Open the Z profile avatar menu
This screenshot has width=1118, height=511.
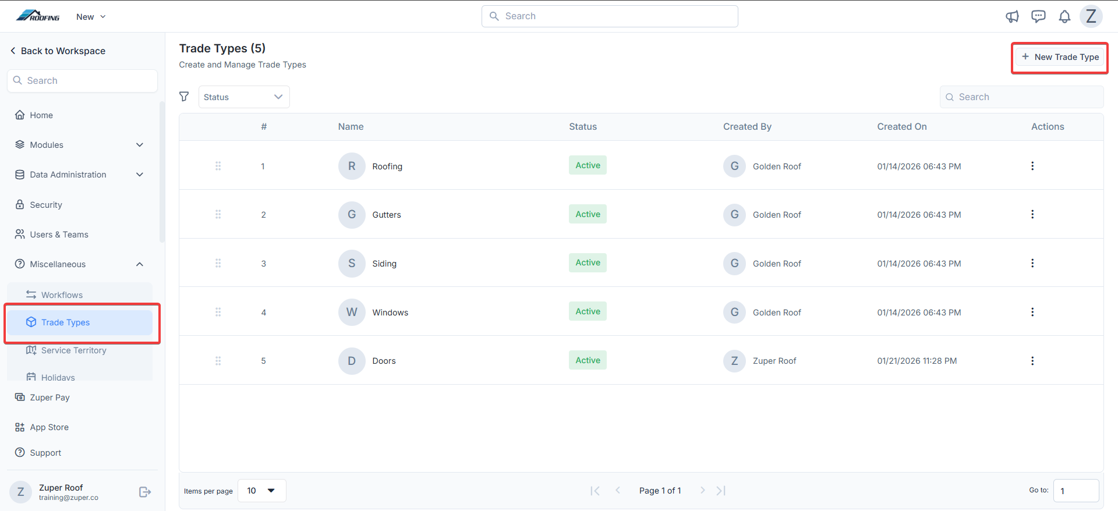(x=1091, y=16)
